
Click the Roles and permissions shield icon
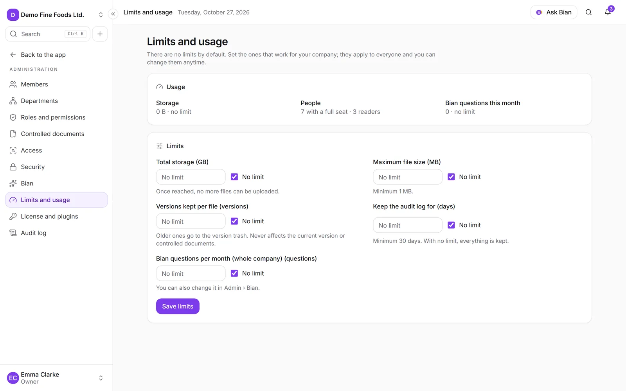pyautogui.click(x=13, y=117)
